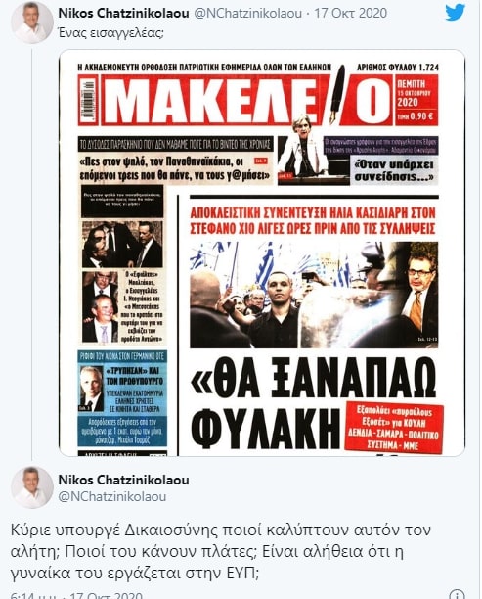Open the tweet info icon at bottom
The width and height of the screenshot is (482, 599).
(x=457, y=595)
